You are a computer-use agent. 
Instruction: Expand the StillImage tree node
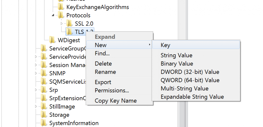coord(36,106)
